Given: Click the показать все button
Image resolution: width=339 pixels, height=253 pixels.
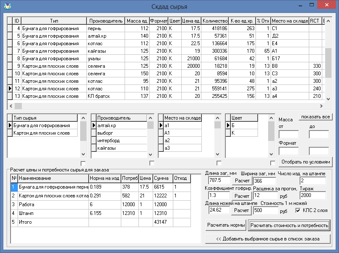Looking at the screenshot, I should pyautogui.click(x=316, y=117).
